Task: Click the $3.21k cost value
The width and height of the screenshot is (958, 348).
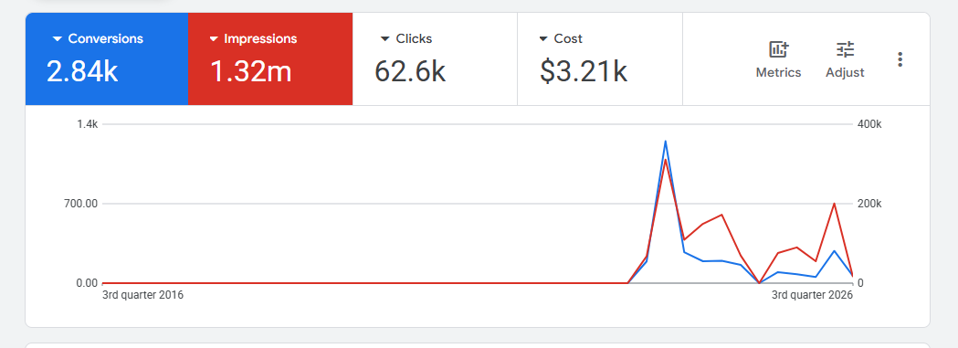Action: [x=584, y=71]
